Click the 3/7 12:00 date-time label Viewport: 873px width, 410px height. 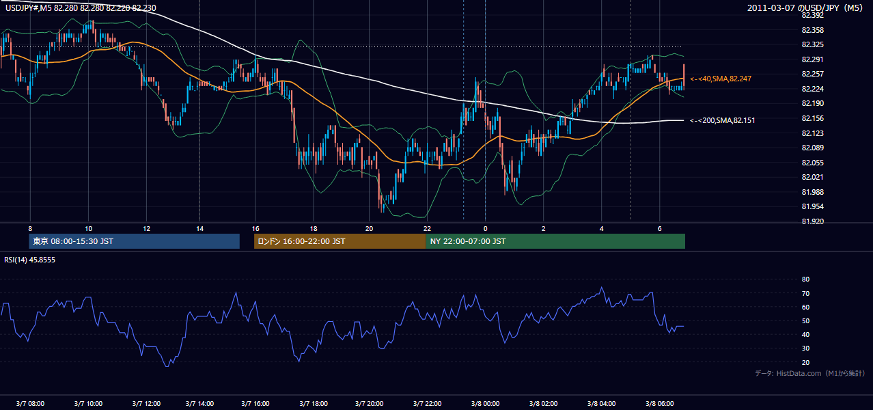click(146, 403)
